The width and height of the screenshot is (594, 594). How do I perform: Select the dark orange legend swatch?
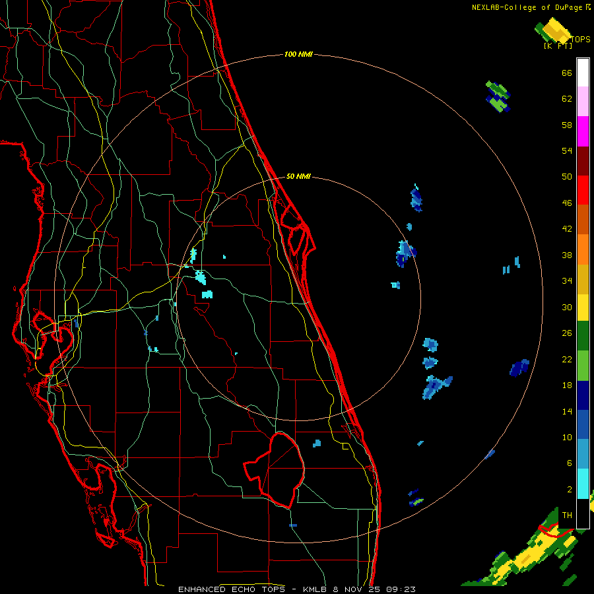coord(583,220)
